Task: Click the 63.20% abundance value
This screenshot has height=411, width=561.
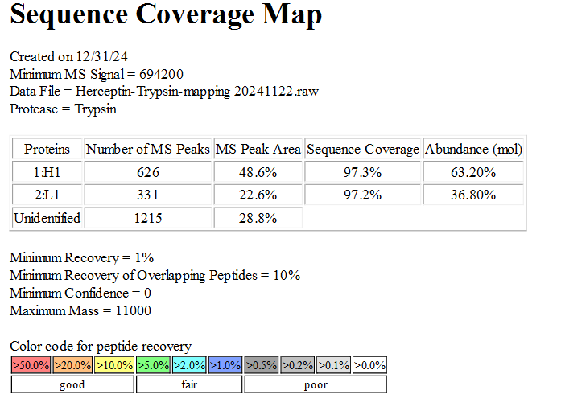Action: 474,172
